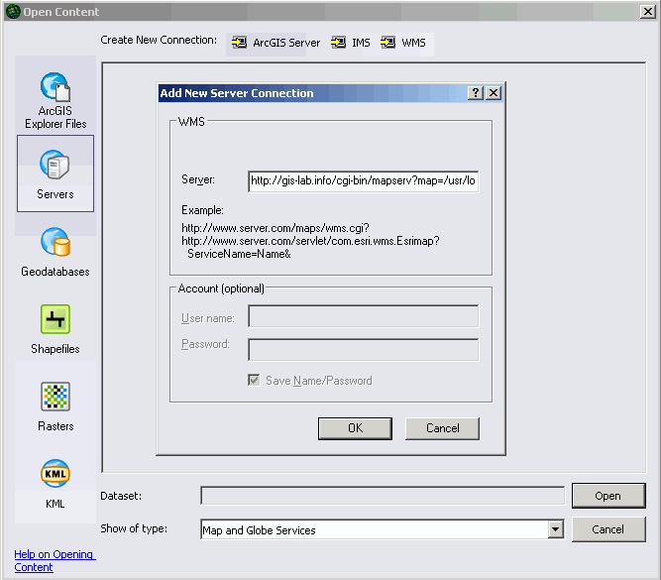Click OK in Add New Server Connection
The height and width of the screenshot is (580, 661).
click(x=355, y=428)
